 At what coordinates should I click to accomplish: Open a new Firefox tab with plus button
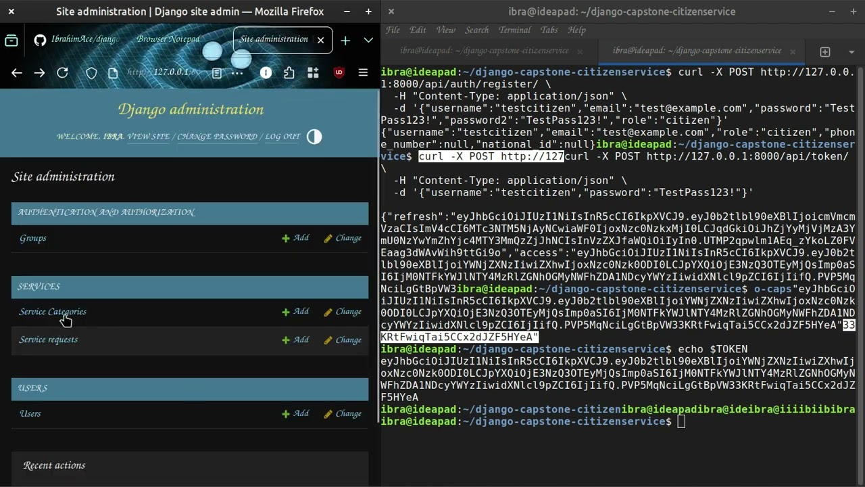345,41
